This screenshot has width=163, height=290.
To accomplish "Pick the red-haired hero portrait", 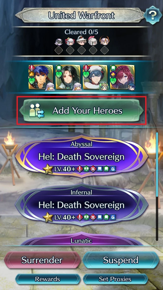I will (x=122, y=77).
